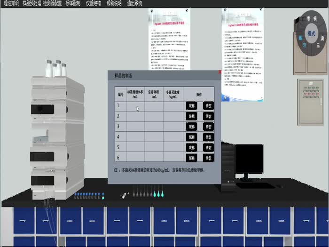This screenshot has width=329, height=247.
Task: Select 考核 mode on the circular dial
Action: point(311,18)
